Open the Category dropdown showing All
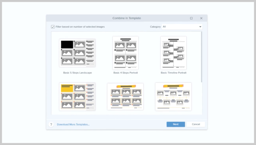Image resolution: width=256 pixels, height=145 pixels. point(182,27)
